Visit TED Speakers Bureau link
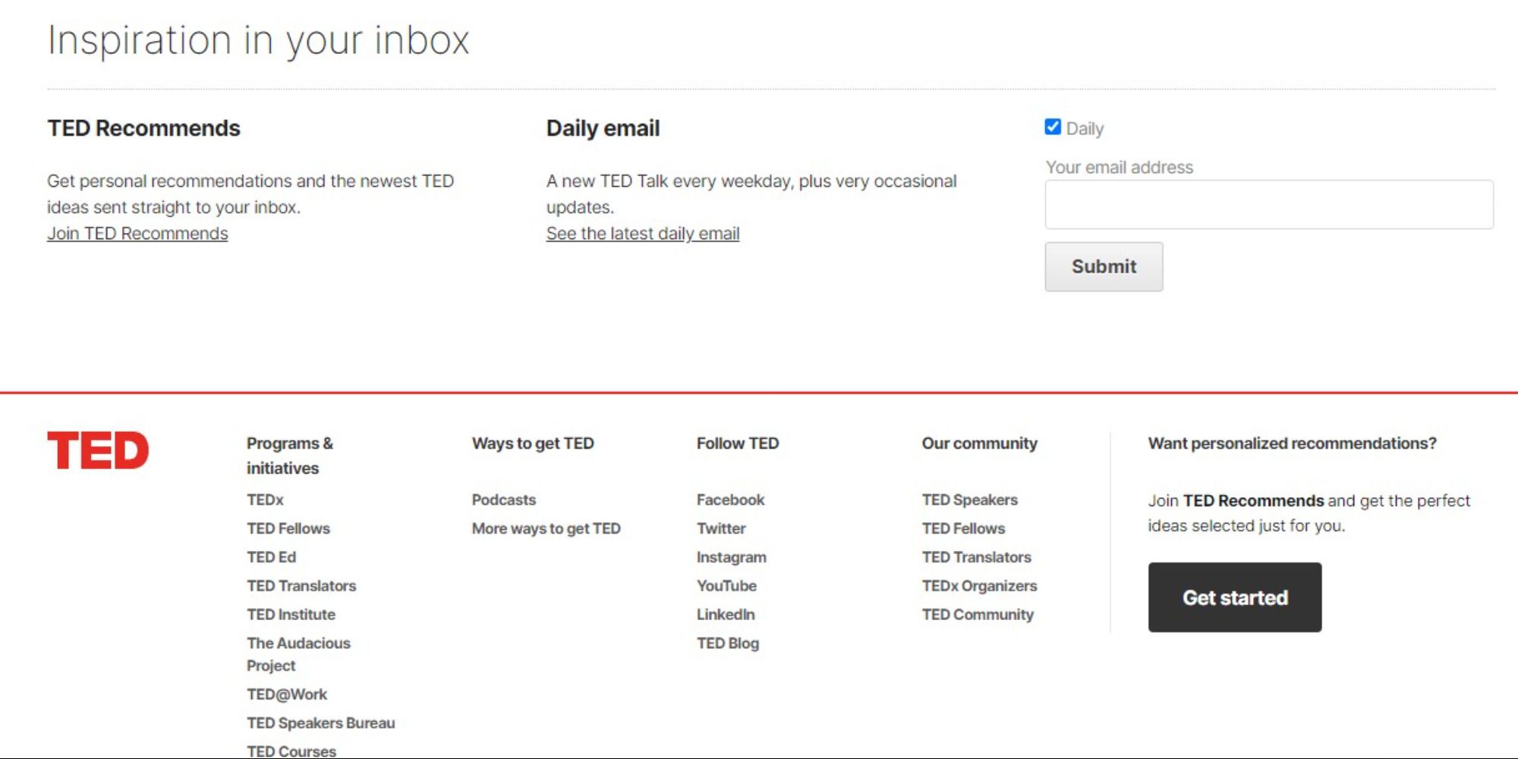The image size is (1518, 759). click(x=320, y=723)
